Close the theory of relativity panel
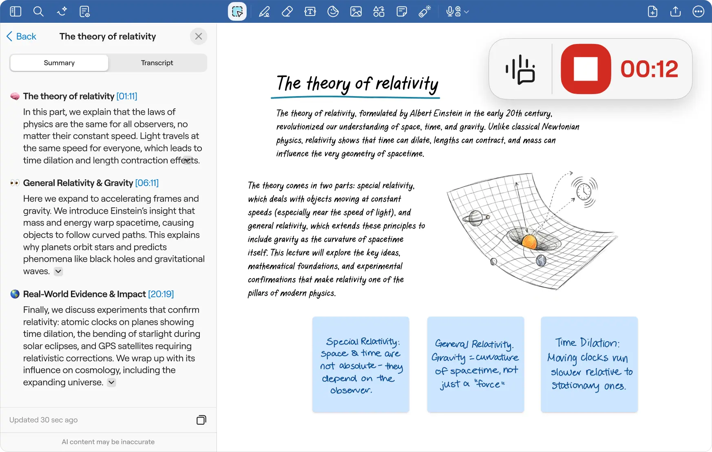This screenshot has width=712, height=452. click(199, 36)
